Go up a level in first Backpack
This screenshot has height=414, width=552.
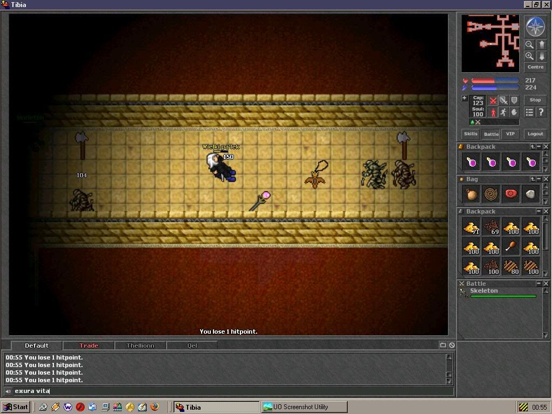click(x=533, y=147)
